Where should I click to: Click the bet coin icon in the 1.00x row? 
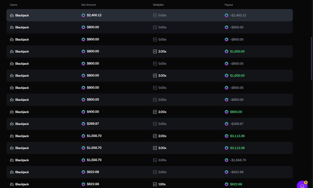[83, 184]
